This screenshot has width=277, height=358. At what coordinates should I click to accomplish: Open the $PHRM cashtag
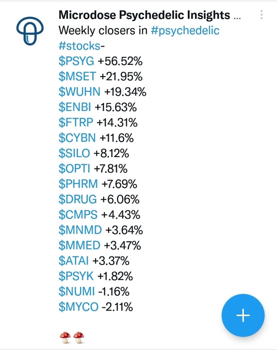coord(78,184)
